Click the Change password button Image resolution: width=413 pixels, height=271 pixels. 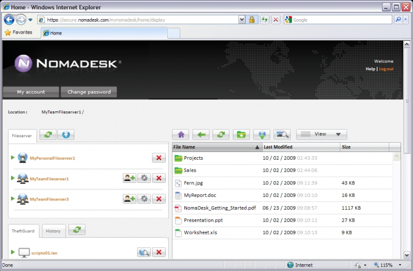point(89,92)
